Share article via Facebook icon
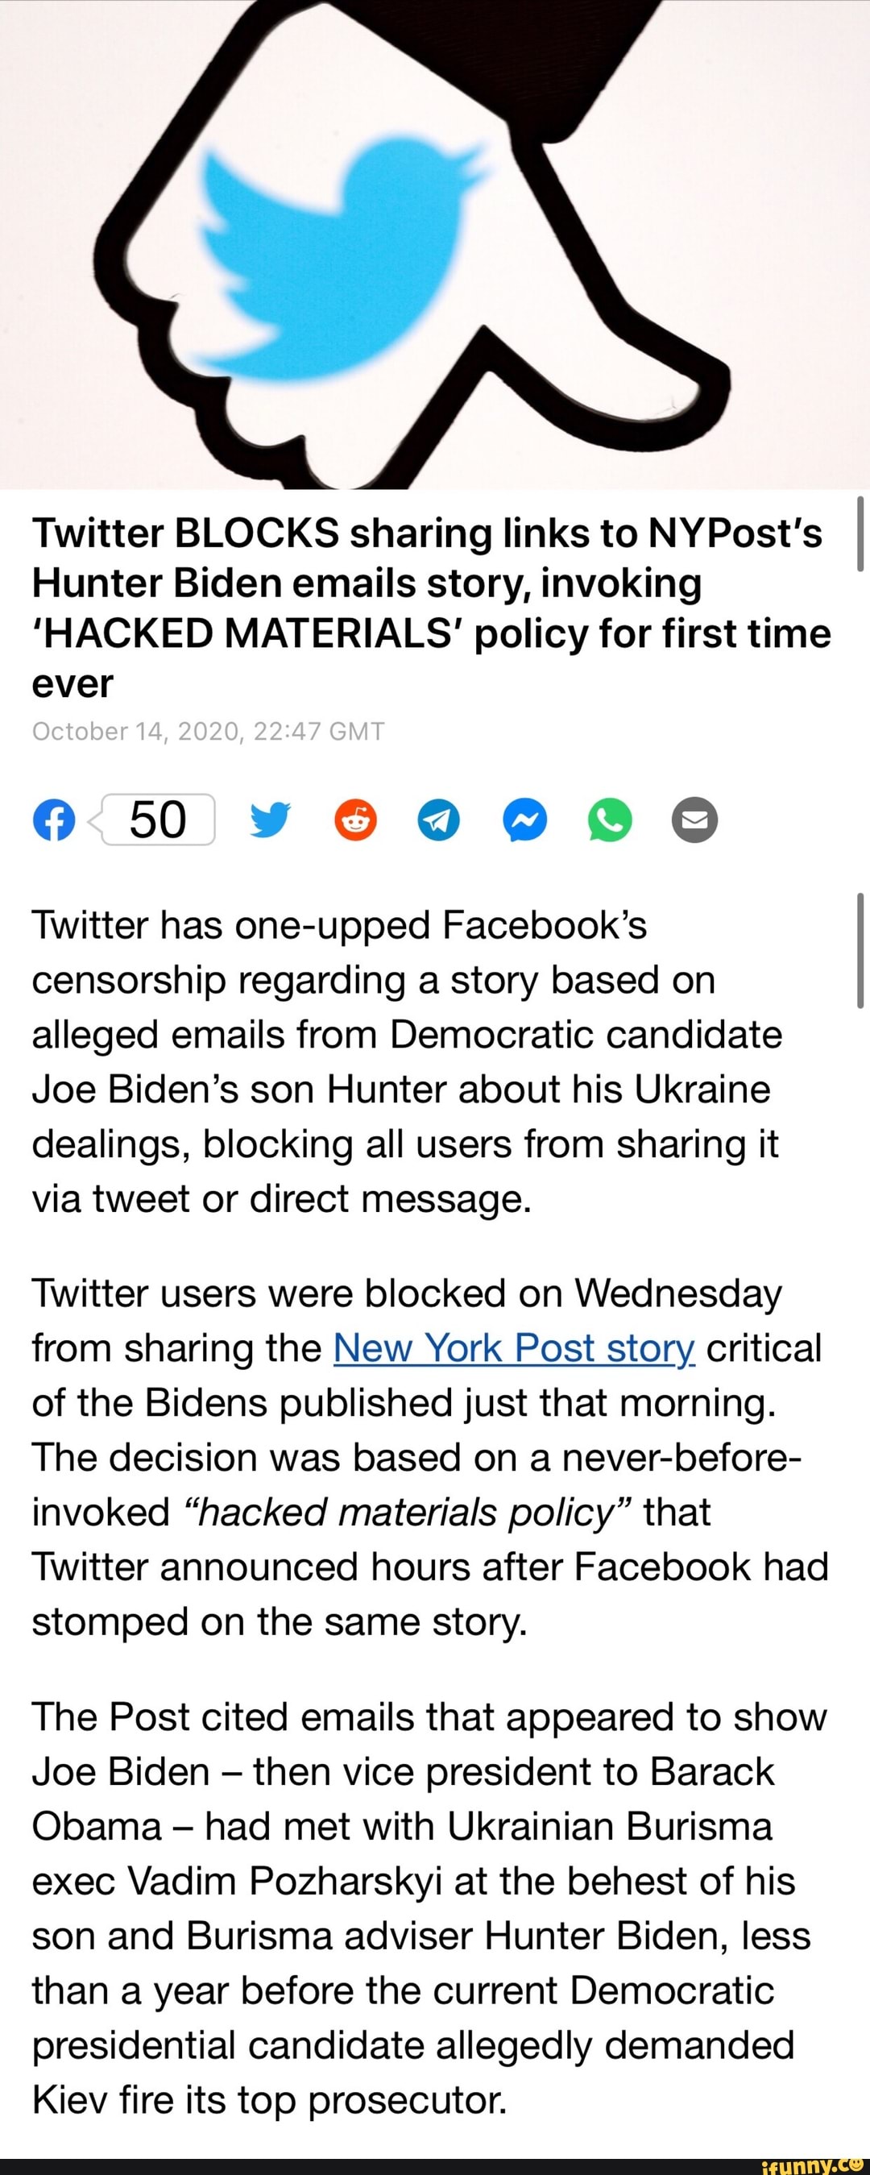Image resolution: width=870 pixels, height=2175 pixels. click(54, 819)
